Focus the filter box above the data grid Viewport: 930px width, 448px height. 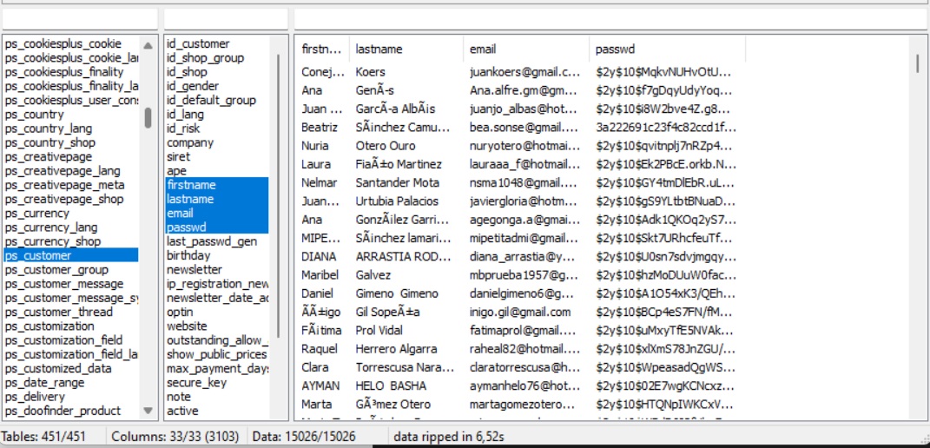611,18
